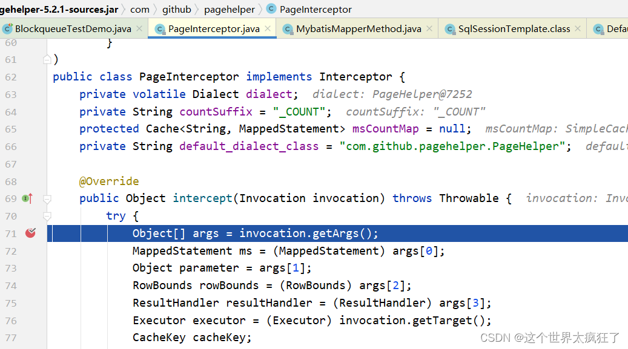The height and width of the screenshot is (349, 628).
Task: Click the 'msCountMap' field on line 65
Action: pyautogui.click(x=385, y=128)
